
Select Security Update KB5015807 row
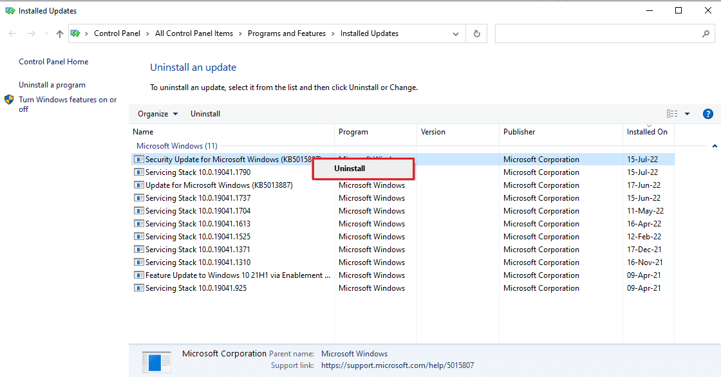click(x=402, y=160)
